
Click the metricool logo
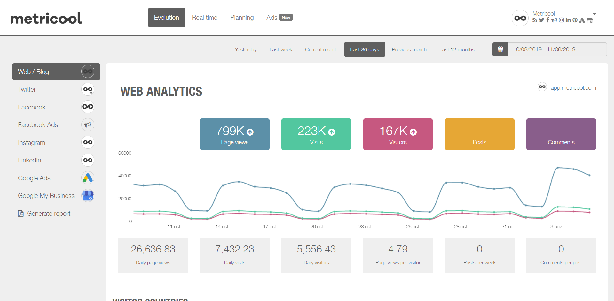pos(46,18)
